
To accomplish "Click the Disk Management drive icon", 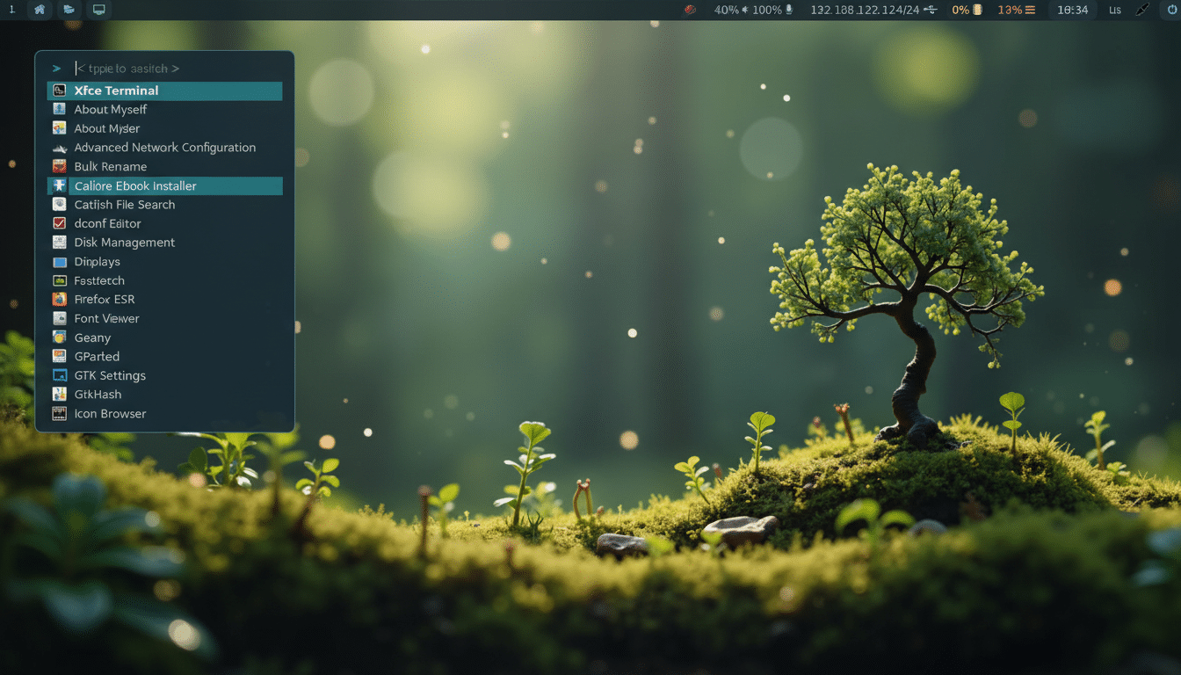I will coord(59,242).
